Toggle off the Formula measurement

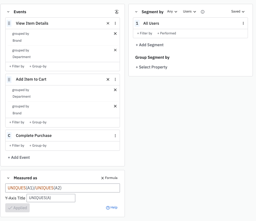(109, 178)
